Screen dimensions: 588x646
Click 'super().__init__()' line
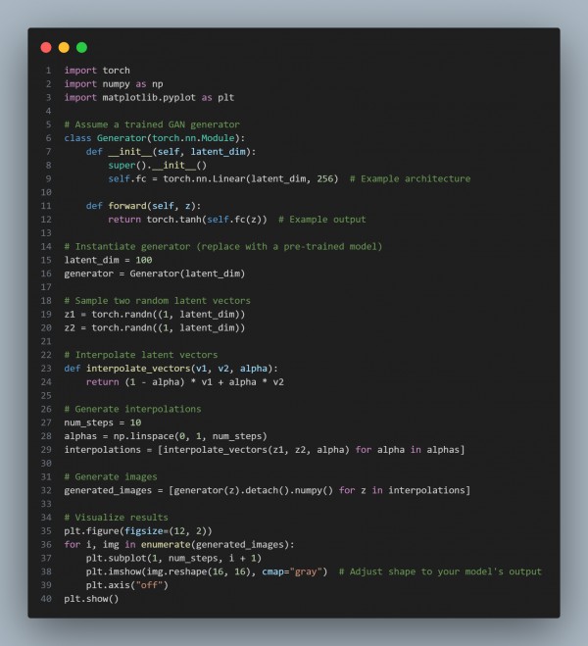pos(158,166)
